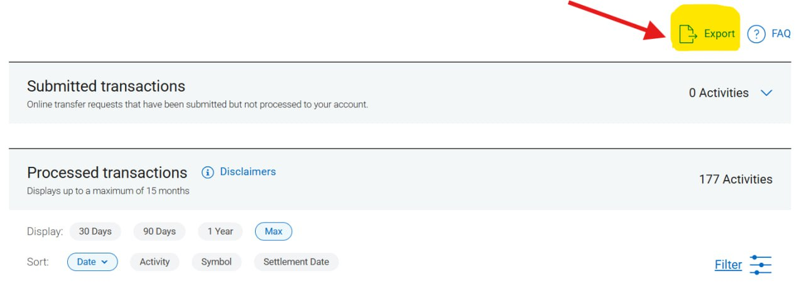The width and height of the screenshot is (804, 291).
Task: Open the Filter sliders icon
Action: (x=760, y=265)
